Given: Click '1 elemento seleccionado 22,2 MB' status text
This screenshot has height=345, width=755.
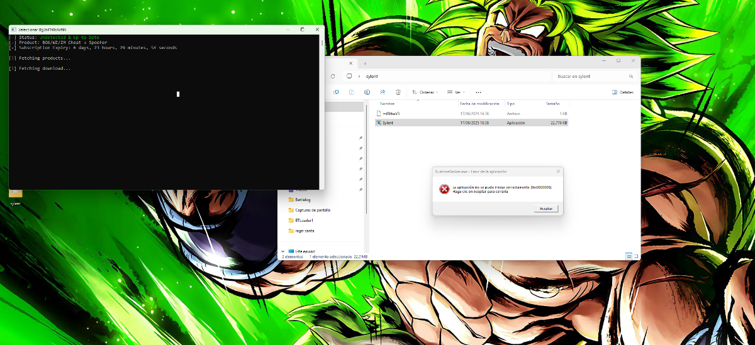Looking at the screenshot, I should click(338, 256).
